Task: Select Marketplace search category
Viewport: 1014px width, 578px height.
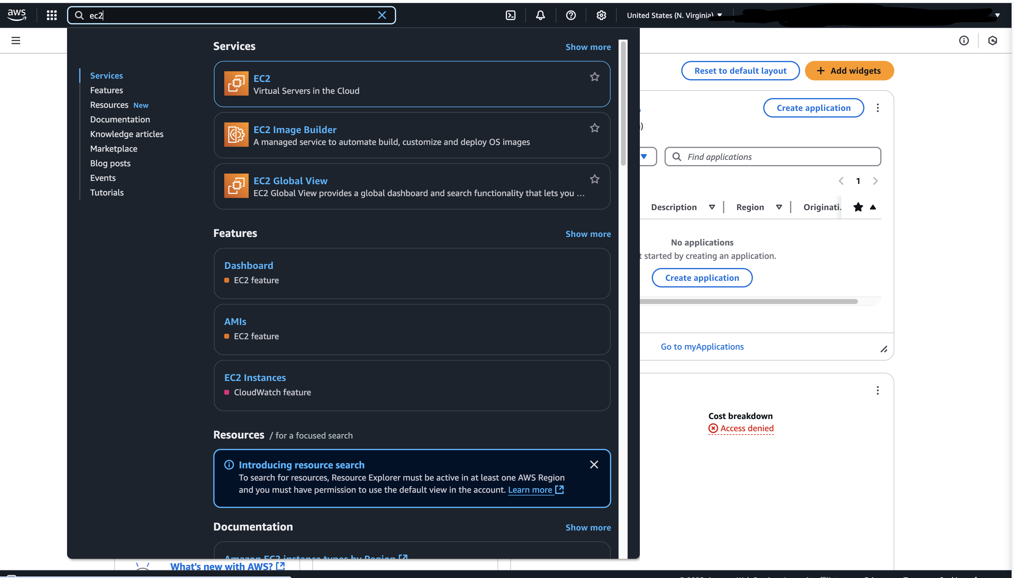Action: (113, 149)
